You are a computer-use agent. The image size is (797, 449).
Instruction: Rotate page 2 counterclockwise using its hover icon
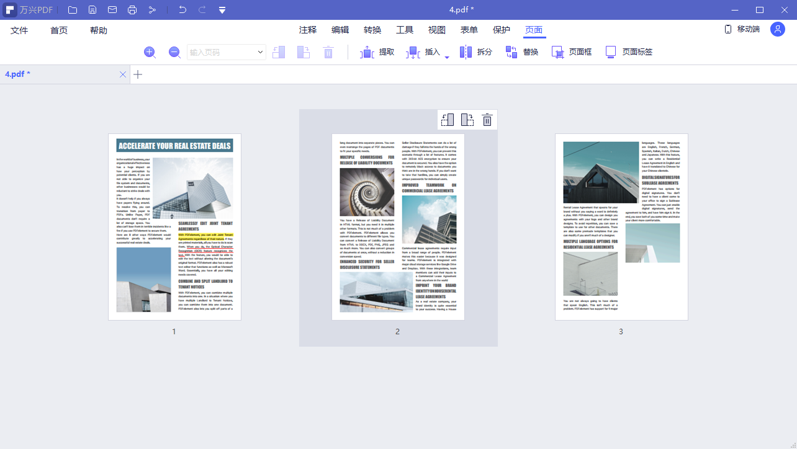coord(448,120)
